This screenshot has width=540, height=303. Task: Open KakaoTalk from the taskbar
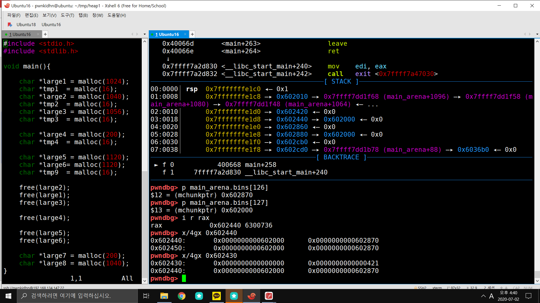pyautogui.click(x=217, y=296)
